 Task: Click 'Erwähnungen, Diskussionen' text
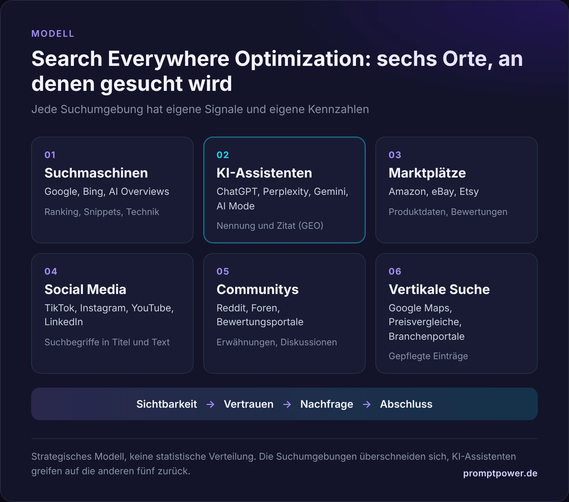click(277, 342)
